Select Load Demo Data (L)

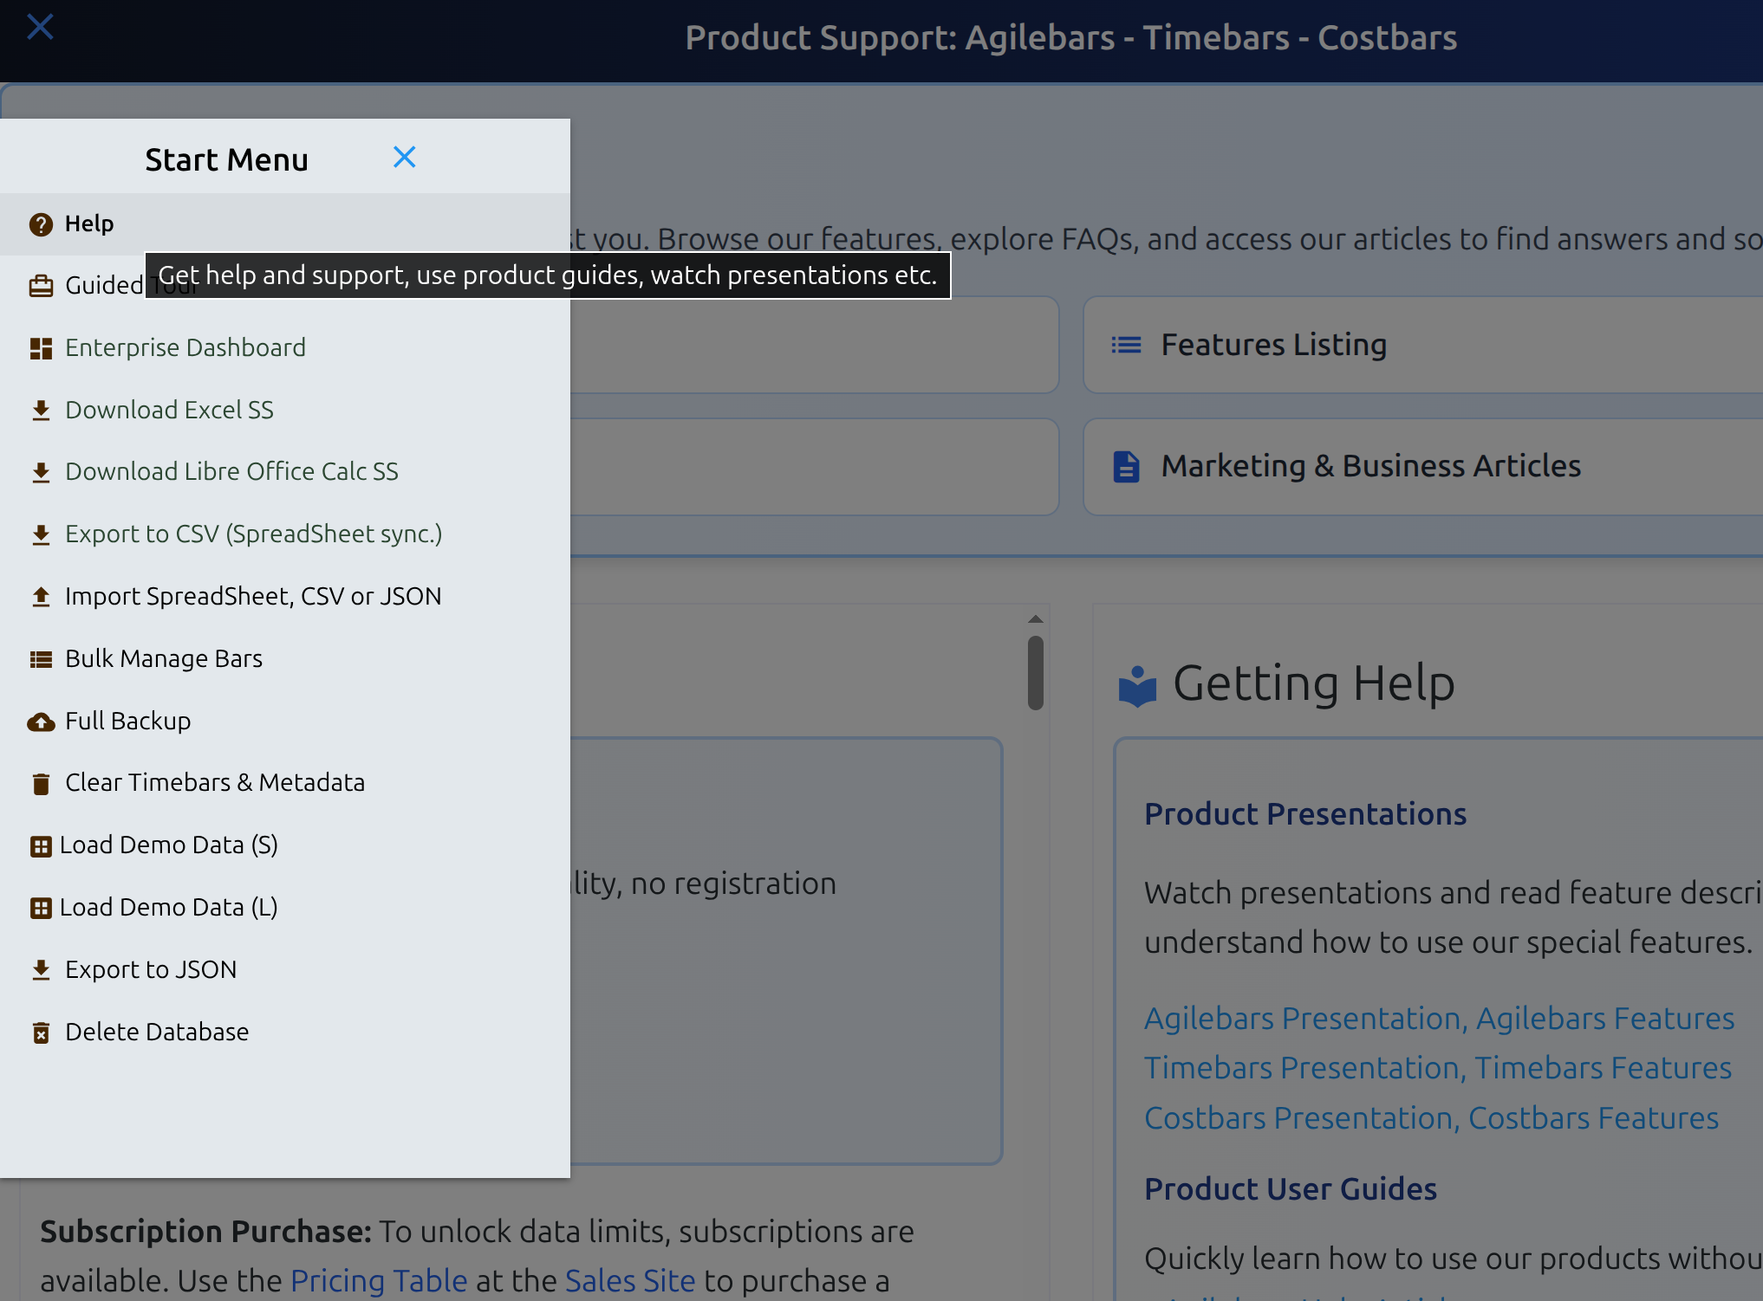285,907
